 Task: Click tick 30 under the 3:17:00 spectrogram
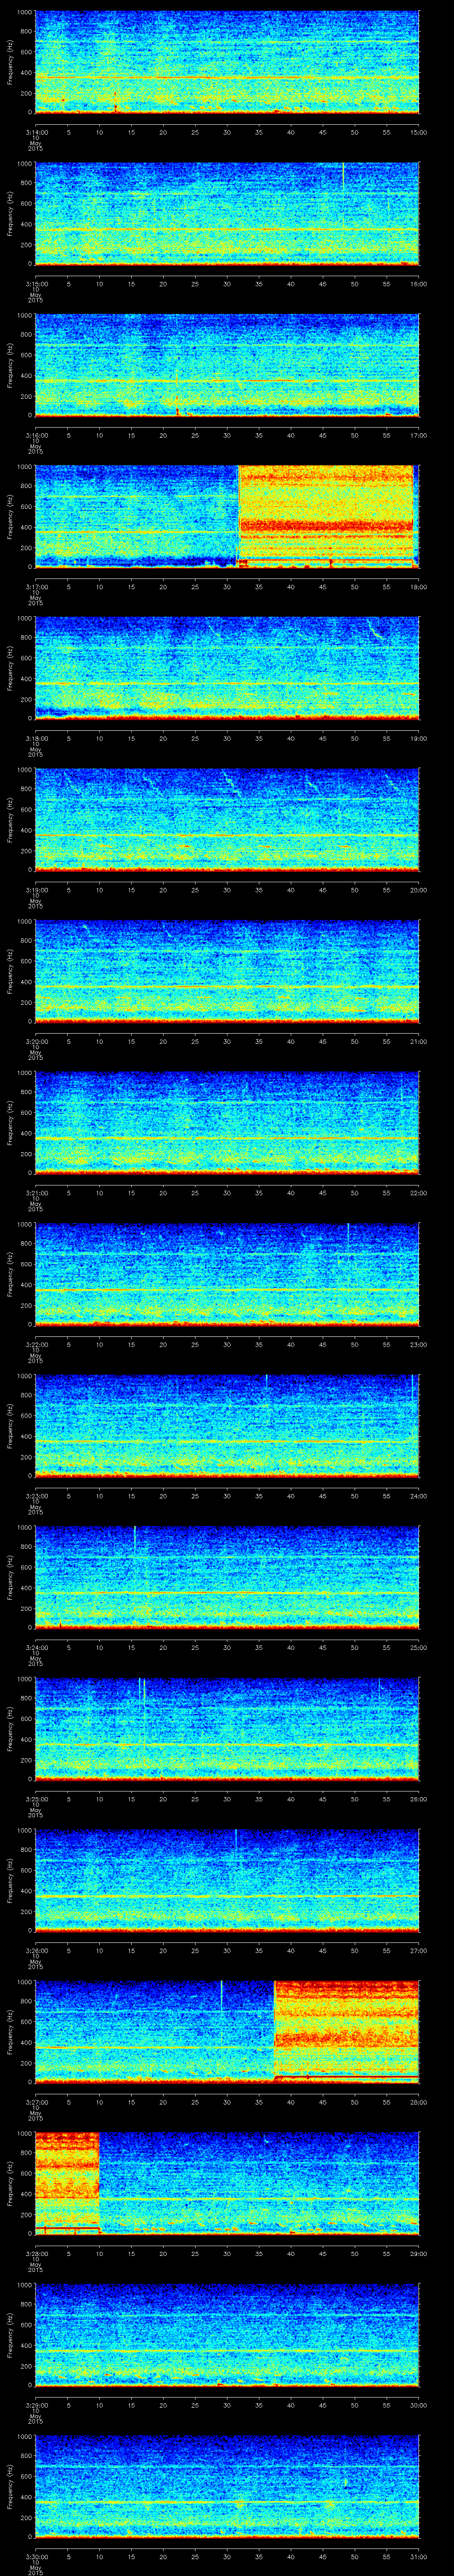click(227, 587)
